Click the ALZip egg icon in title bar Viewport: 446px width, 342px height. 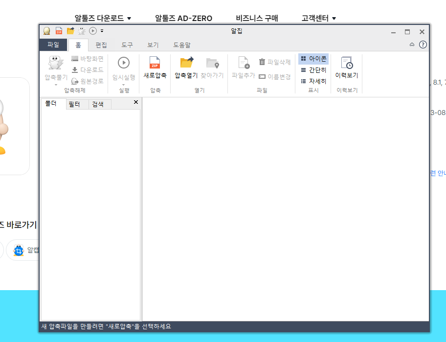(x=46, y=31)
